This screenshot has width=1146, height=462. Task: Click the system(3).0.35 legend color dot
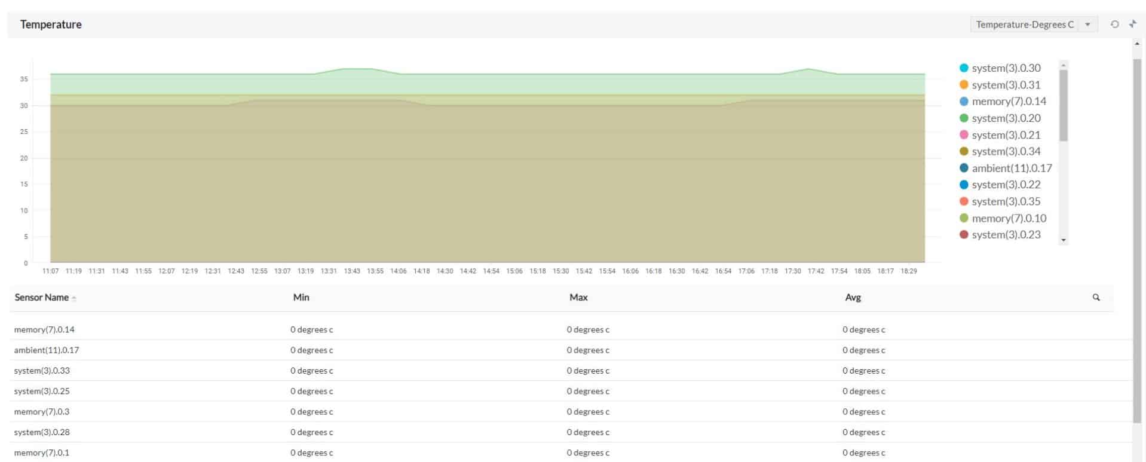click(x=964, y=201)
